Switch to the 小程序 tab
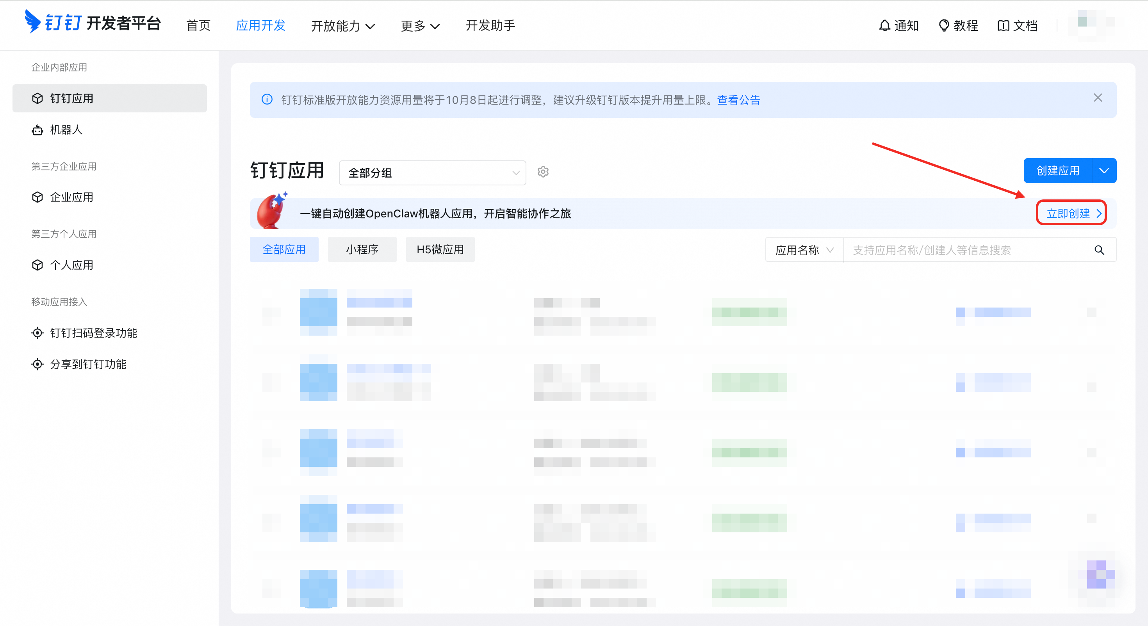This screenshot has height=626, width=1148. [362, 249]
